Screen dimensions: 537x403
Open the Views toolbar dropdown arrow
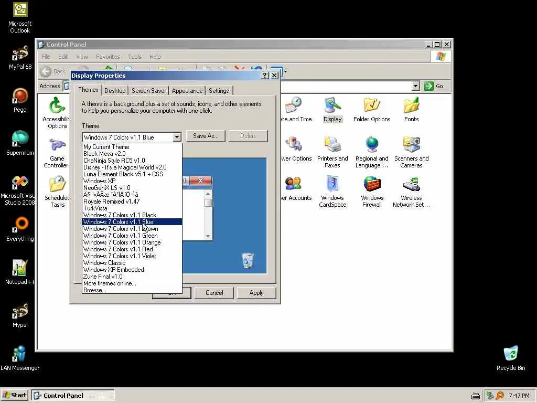pyautogui.click(x=285, y=71)
